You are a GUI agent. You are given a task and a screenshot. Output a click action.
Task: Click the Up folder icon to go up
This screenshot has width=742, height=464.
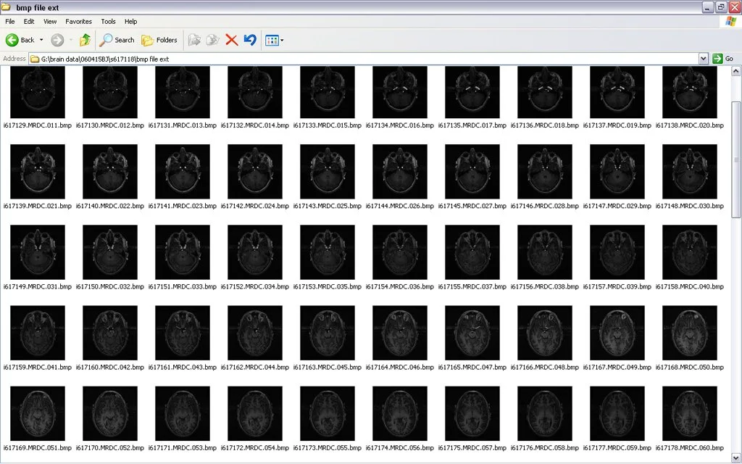click(85, 40)
